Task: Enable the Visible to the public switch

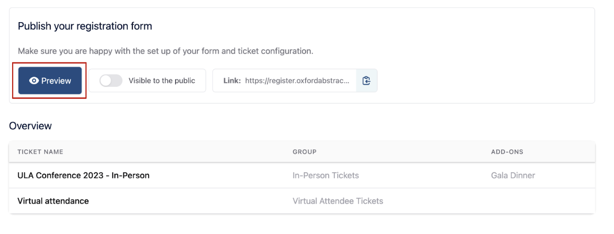Action: [x=111, y=80]
